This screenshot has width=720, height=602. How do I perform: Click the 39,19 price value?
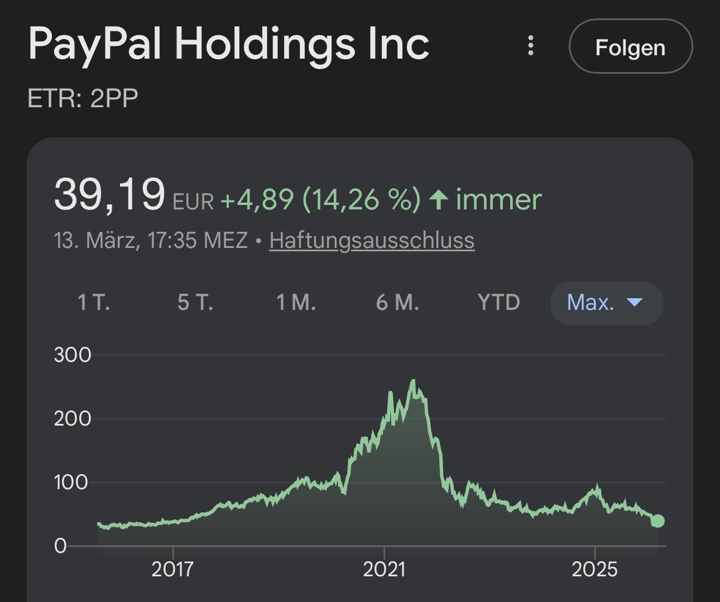[109, 195]
